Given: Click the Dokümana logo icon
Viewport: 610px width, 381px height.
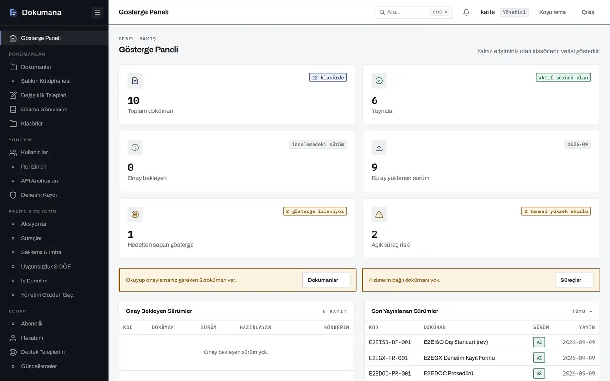Looking at the screenshot, I should [x=13, y=12].
